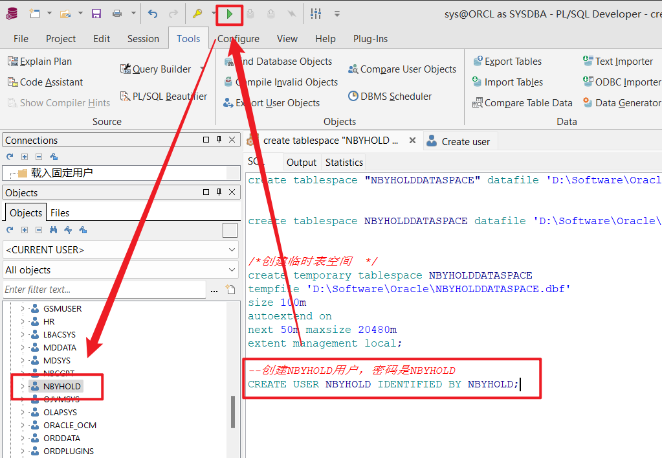The width and height of the screenshot is (662, 458).
Task: Open the Session menu
Action: point(143,38)
